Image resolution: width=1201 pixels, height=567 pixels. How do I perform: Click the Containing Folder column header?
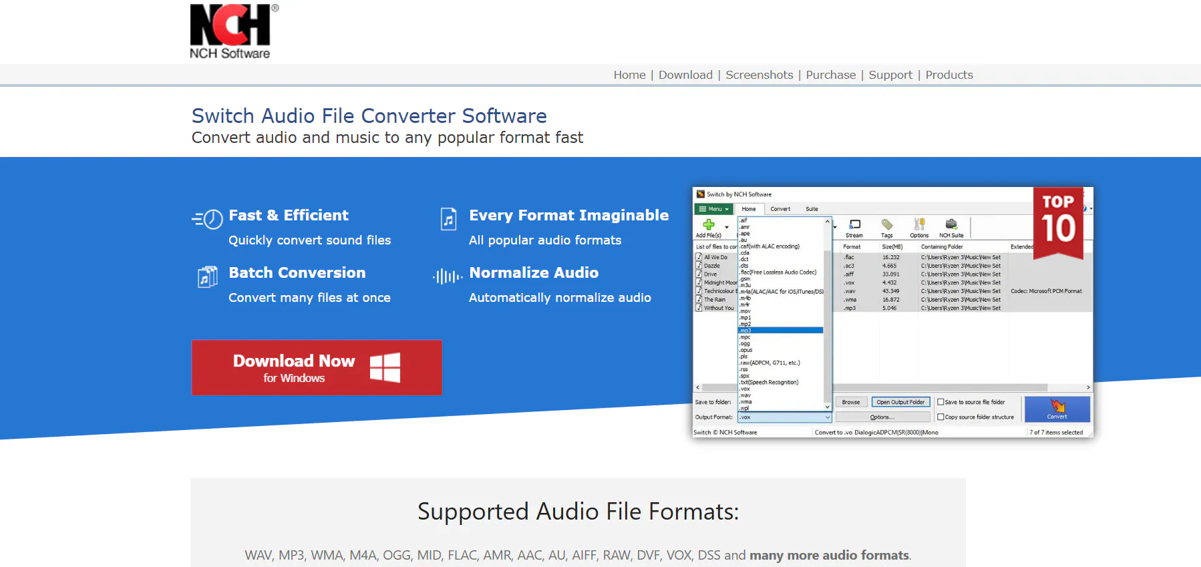click(942, 246)
